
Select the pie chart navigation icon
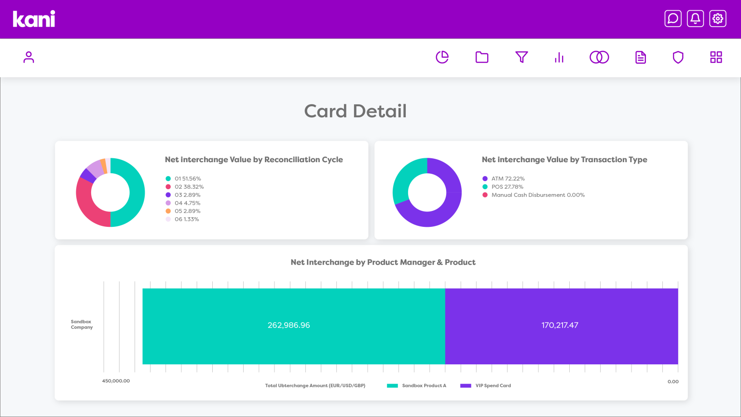tap(442, 57)
